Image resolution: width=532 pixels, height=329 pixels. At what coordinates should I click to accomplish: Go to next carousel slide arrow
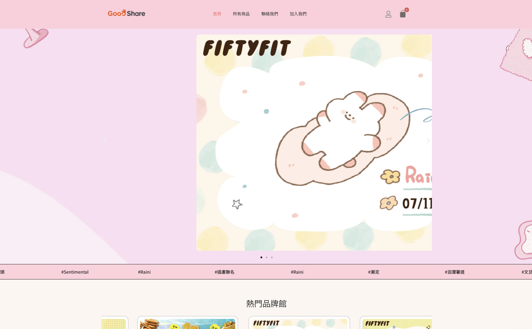pos(428,141)
